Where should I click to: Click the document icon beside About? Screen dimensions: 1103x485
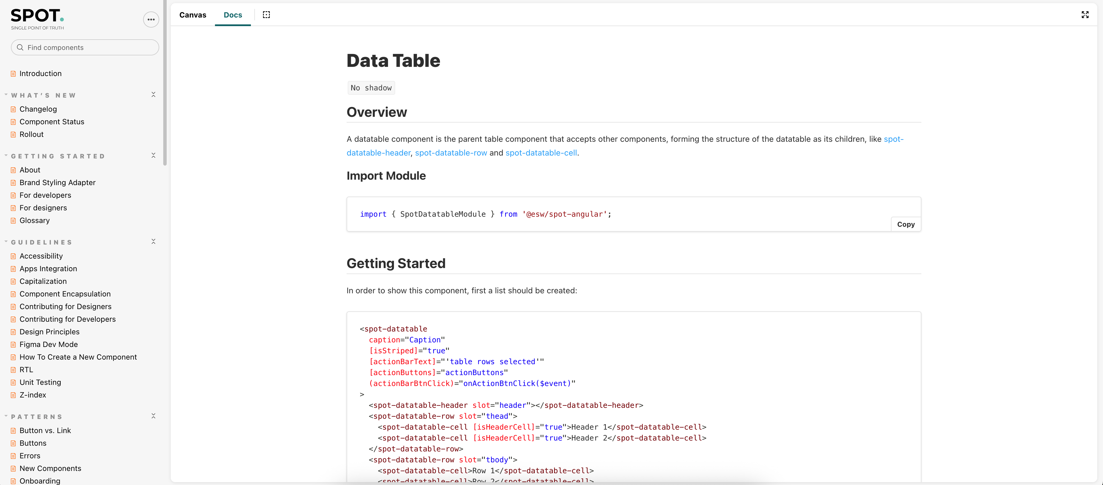pyautogui.click(x=13, y=170)
